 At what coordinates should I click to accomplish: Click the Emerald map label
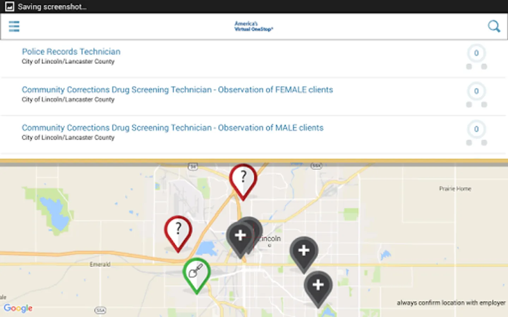click(100, 264)
